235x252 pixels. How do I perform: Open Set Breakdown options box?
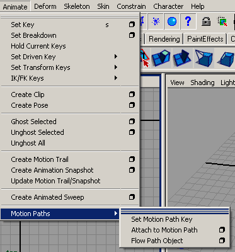(x=132, y=35)
